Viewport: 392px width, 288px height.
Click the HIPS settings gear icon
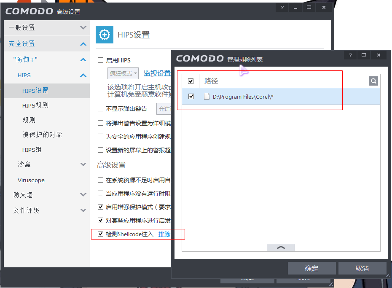(x=105, y=35)
